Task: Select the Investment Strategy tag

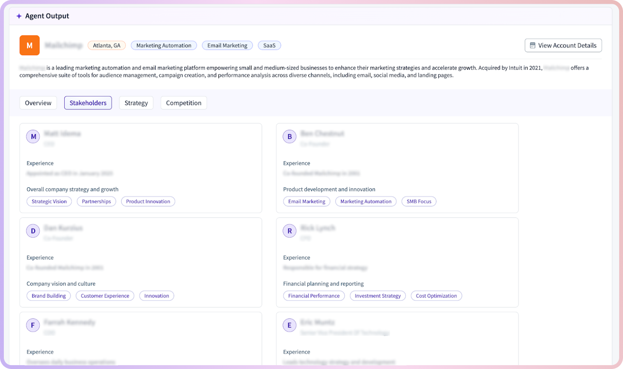Action: pos(378,296)
